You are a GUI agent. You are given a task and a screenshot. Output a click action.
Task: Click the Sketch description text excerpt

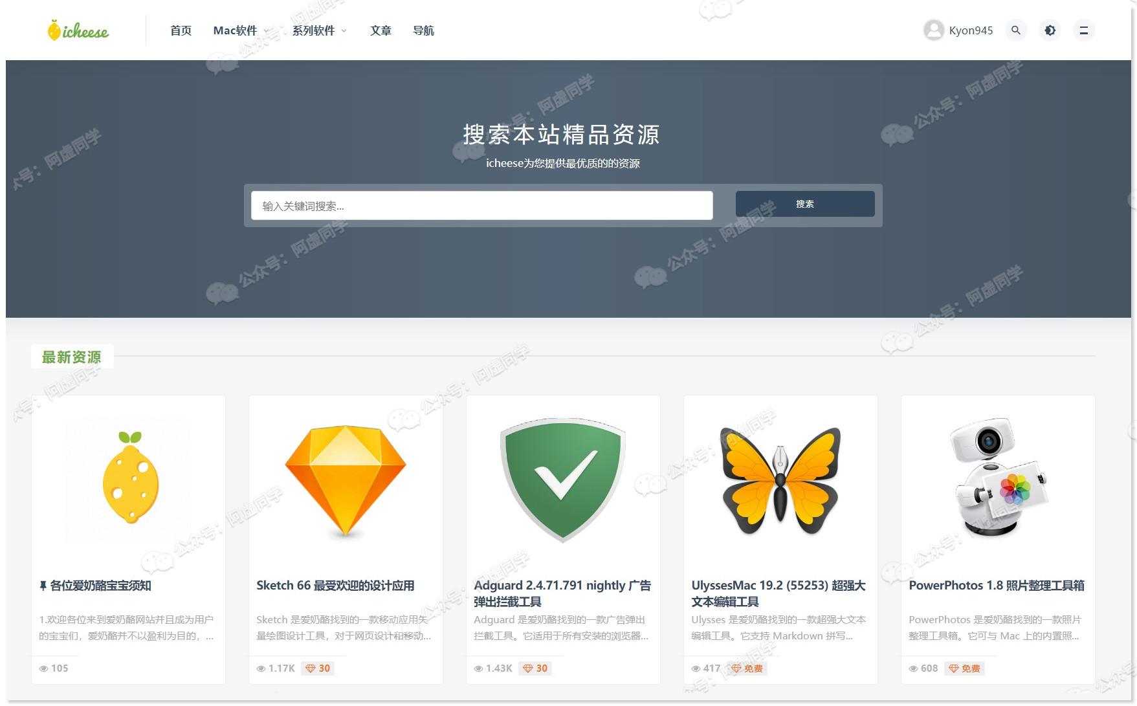(x=344, y=628)
